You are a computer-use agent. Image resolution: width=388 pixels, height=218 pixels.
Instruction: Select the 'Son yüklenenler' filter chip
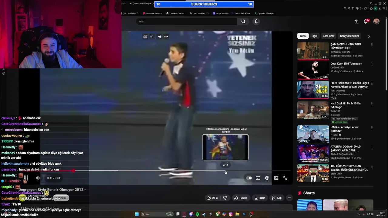coord(349,36)
